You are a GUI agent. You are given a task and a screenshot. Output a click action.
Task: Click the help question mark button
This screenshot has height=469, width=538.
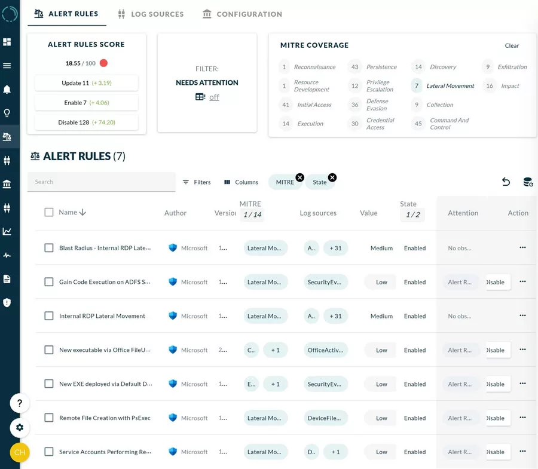(x=20, y=403)
